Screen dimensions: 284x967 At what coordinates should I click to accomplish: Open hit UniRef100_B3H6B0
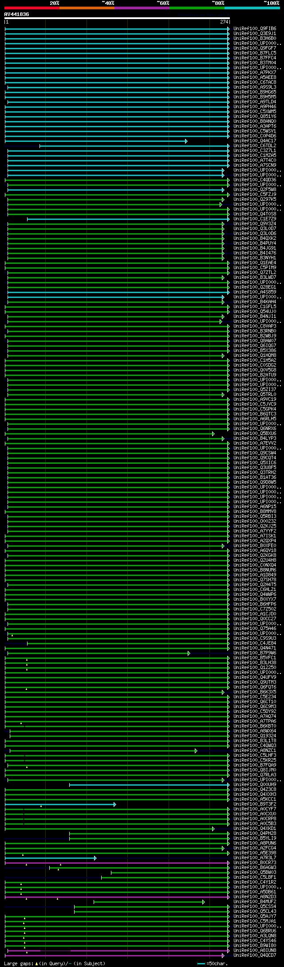point(255,39)
